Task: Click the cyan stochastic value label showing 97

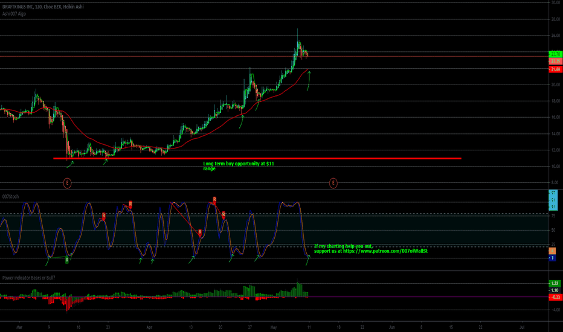Action: pos(553,193)
